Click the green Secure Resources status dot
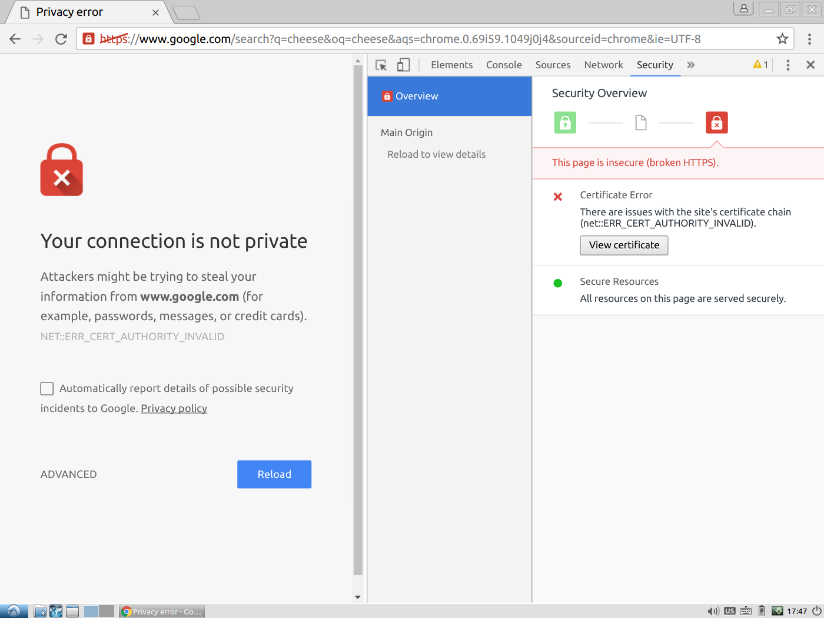Viewport: 824px width, 618px height. click(x=557, y=283)
